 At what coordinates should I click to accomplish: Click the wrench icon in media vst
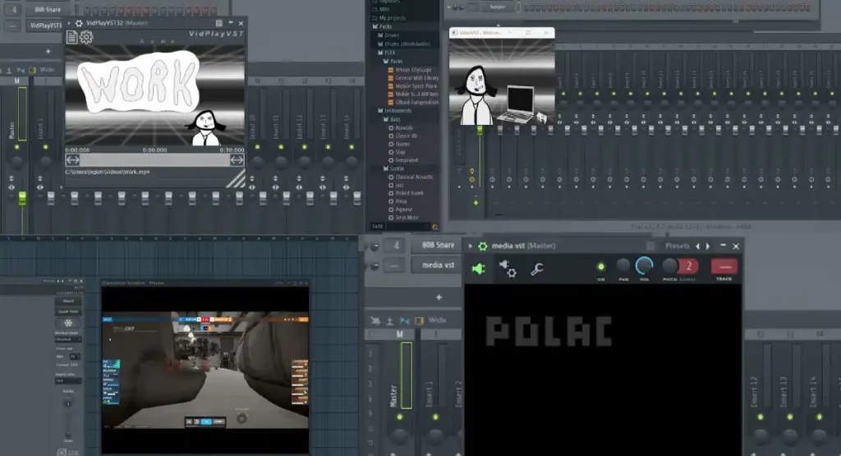(536, 269)
